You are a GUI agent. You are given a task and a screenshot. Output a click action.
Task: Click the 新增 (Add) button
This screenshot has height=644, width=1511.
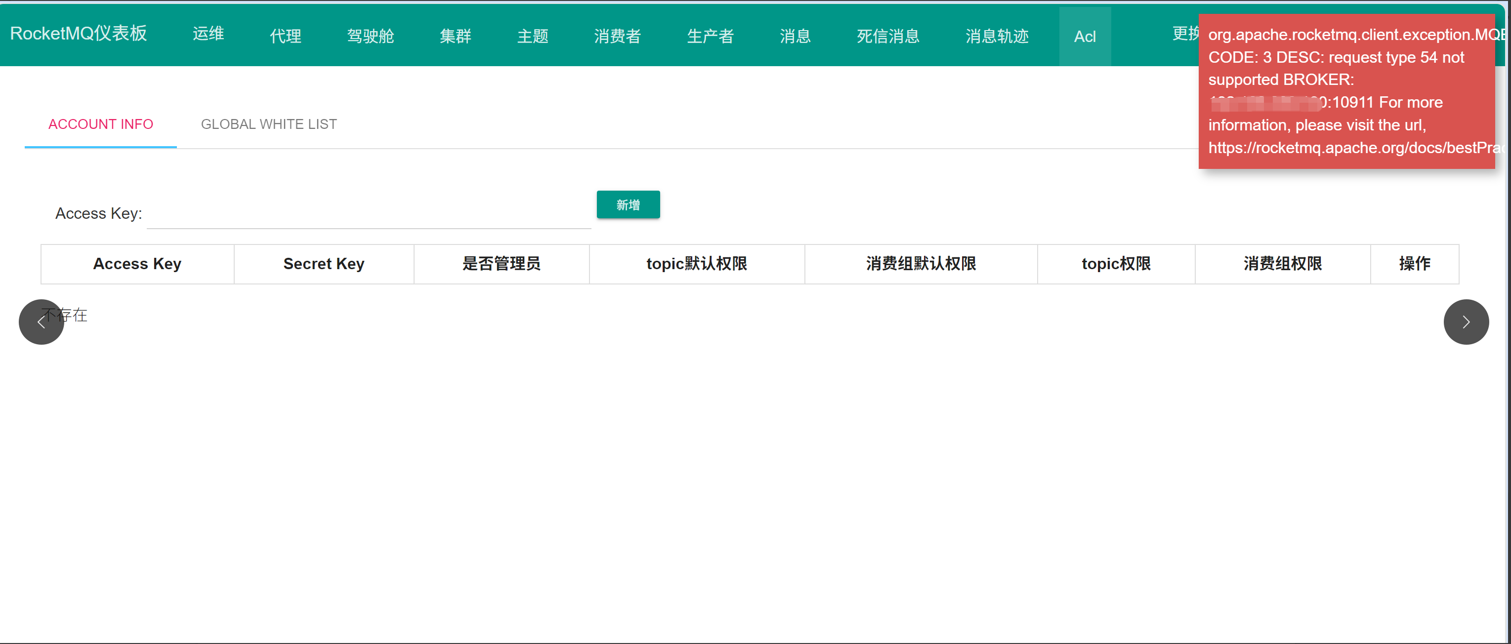[628, 204]
